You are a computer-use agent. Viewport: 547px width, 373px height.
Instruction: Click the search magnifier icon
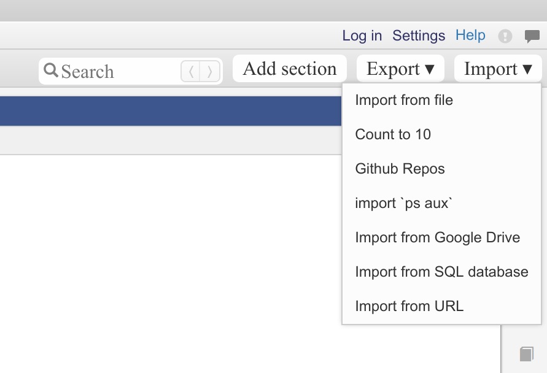click(x=50, y=69)
